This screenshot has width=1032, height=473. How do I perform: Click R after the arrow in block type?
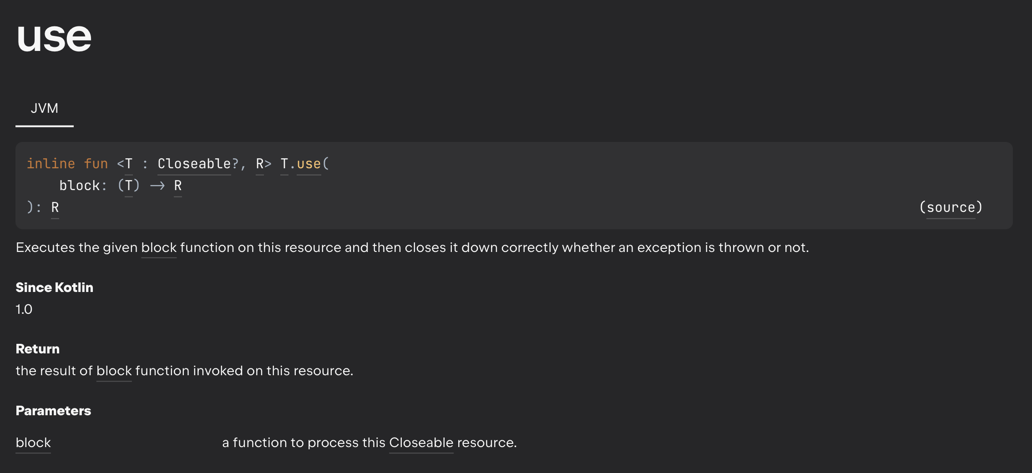tap(177, 186)
